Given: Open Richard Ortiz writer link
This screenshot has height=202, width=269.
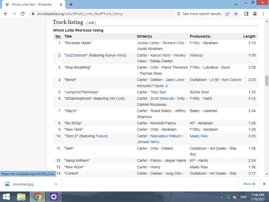Looking at the screenshot, I should point(173,43).
